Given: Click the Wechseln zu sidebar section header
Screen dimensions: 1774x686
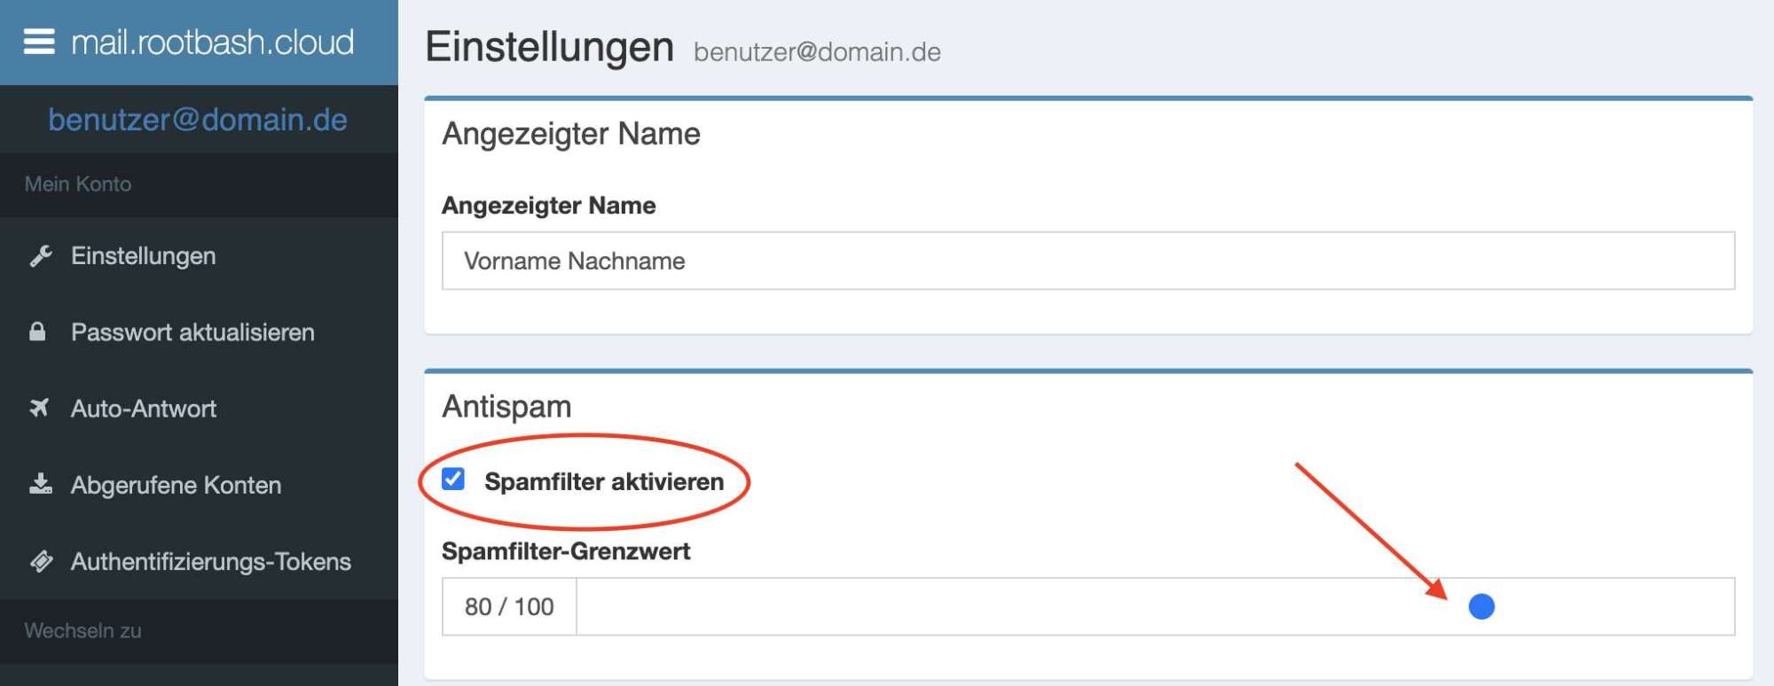Looking at the screenshot, I should (x=83, y=630).
